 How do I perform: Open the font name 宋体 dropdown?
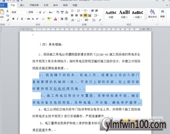click(27, 12)
